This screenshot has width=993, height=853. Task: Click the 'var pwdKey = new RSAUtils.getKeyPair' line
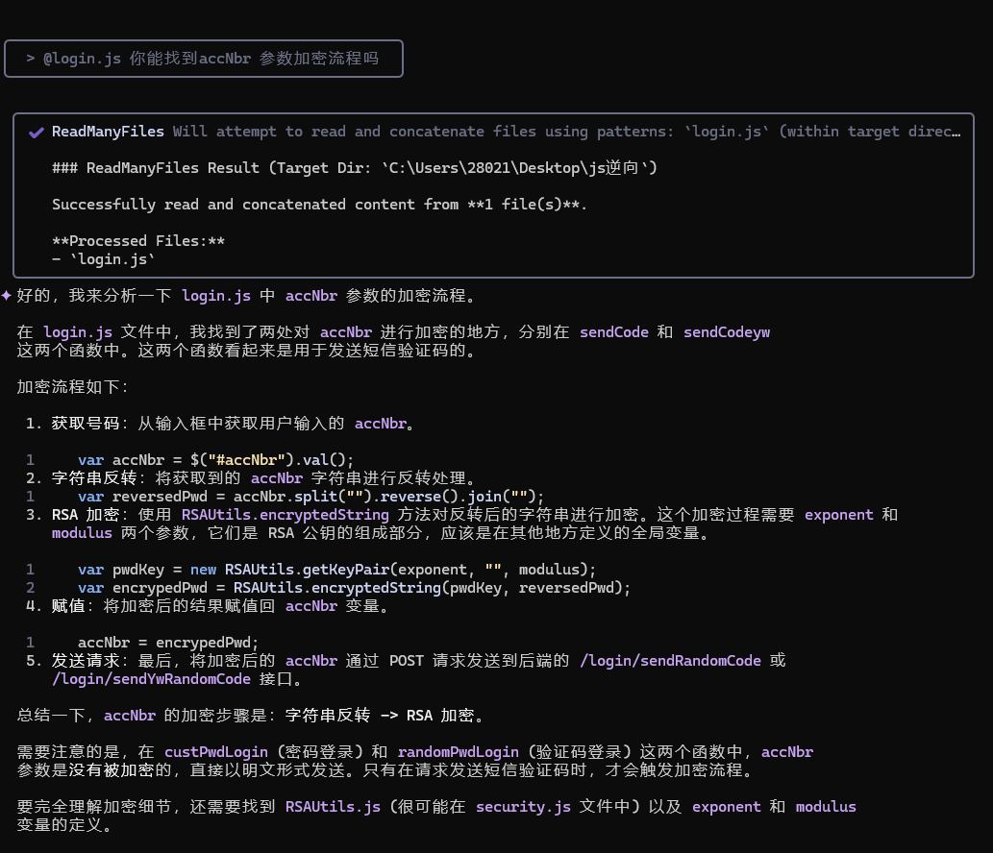click(336, 570)
